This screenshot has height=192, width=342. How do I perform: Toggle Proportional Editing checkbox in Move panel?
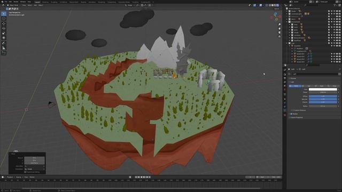[25, 172]
